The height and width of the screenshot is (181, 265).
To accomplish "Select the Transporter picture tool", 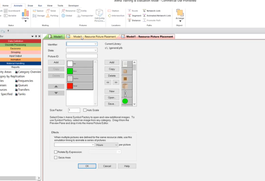I will [85, 16].
